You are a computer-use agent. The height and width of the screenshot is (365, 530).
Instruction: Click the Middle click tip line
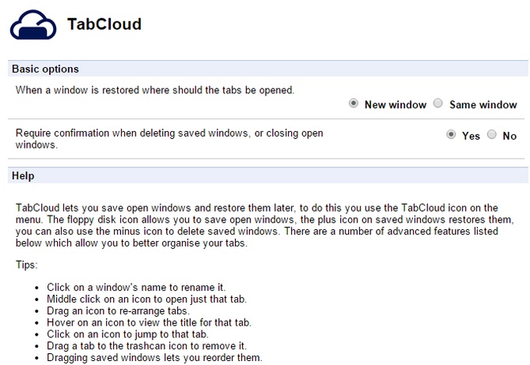[x=146, y=298]
